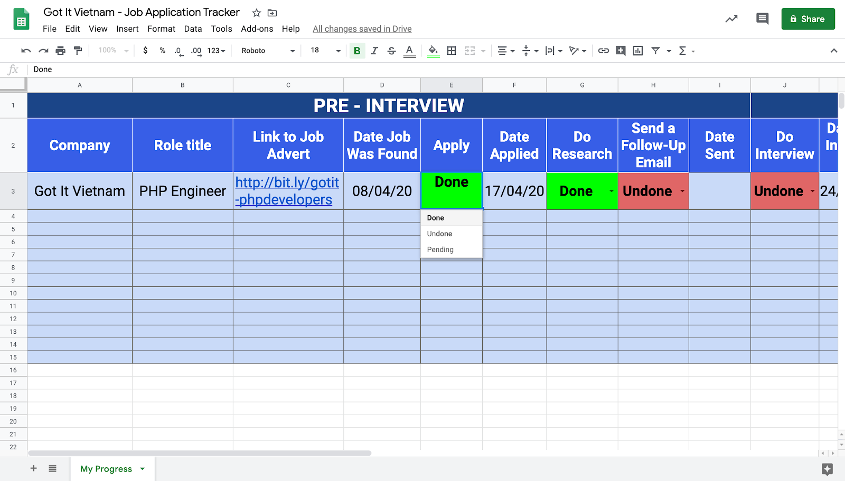Screen dimensions: 845x481
Task: Open the comment history
Action: pos(762,19)
